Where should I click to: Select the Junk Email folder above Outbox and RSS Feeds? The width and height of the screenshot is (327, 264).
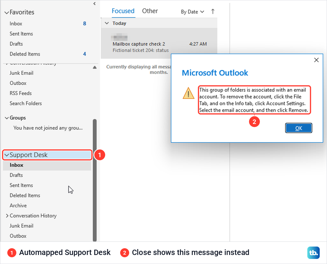pyautogui.click(x=21, y=73)
